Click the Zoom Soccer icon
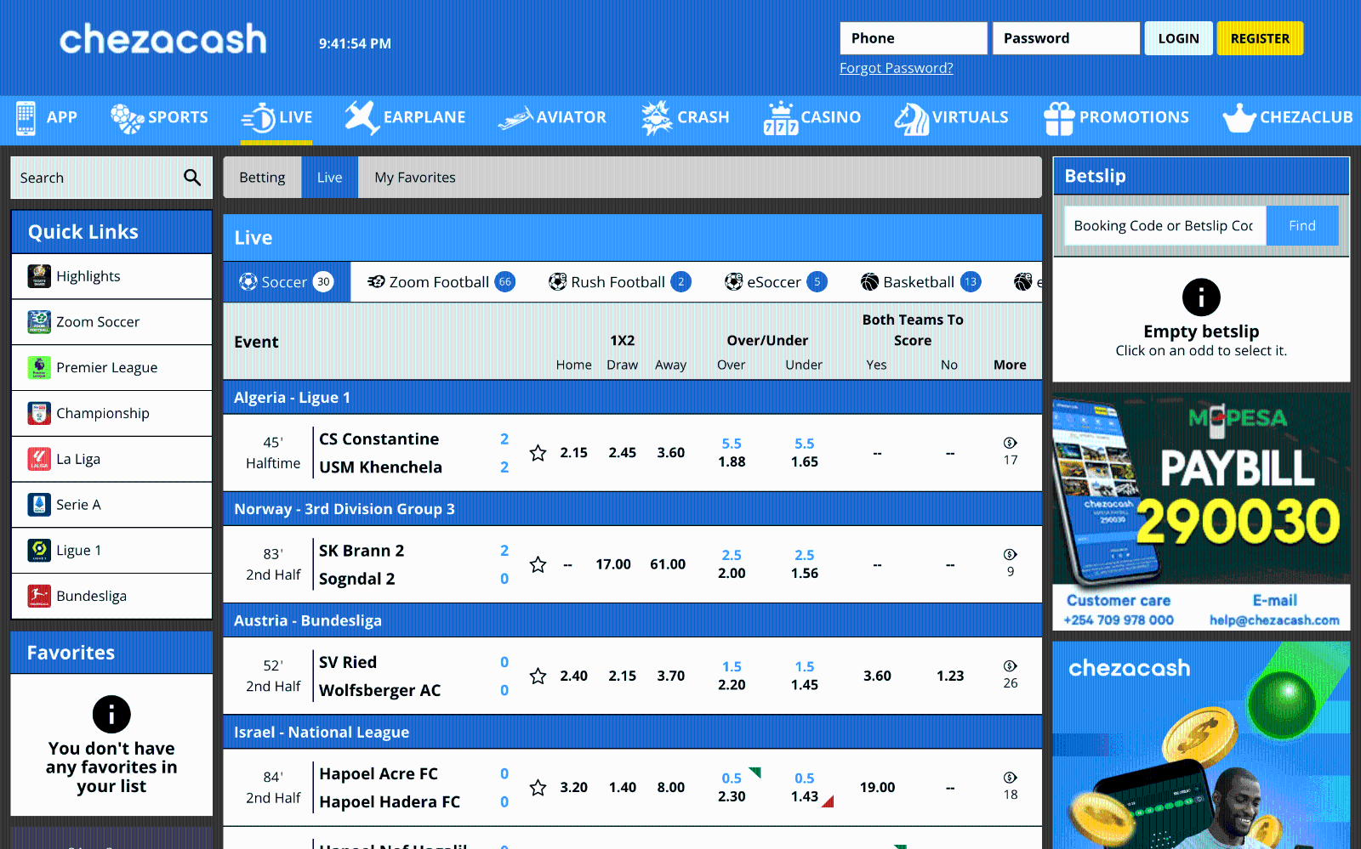Image resolution: width=1361 pixels, height=849 pixels. click(39, 322)
